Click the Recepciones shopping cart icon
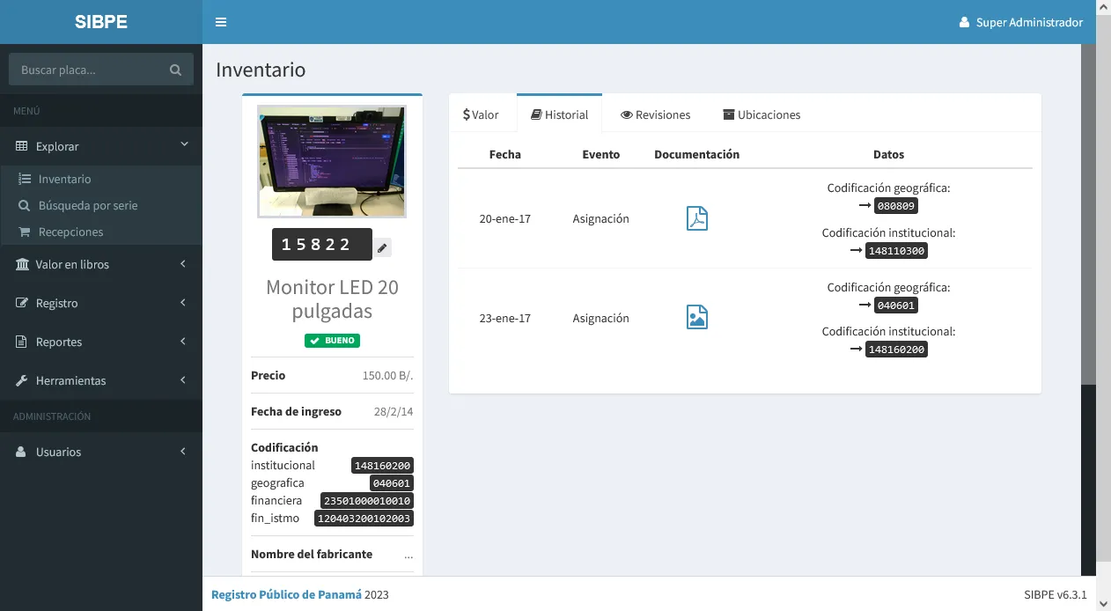1111x611 pixels. point(24,232)
